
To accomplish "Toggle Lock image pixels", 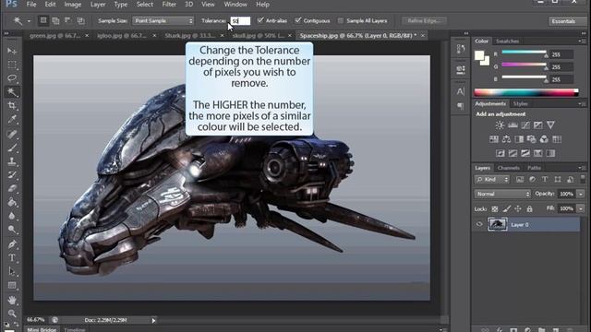I will [507, 209].
